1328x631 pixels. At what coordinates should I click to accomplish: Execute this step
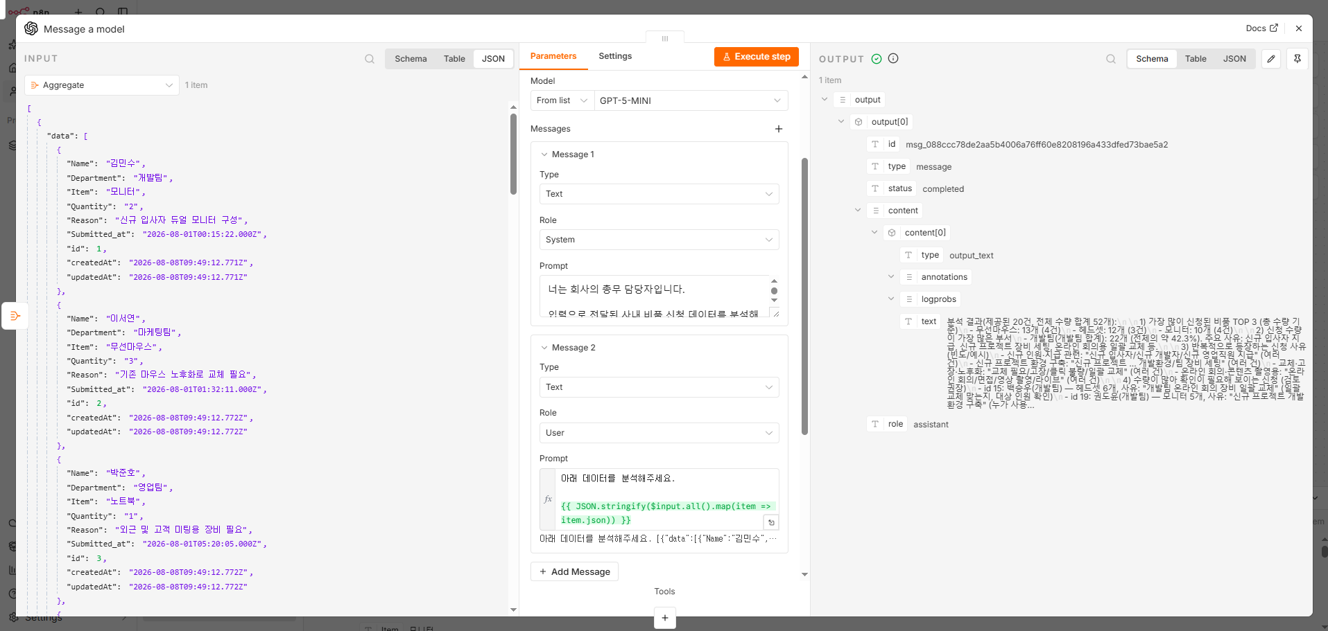coord(757,57)
